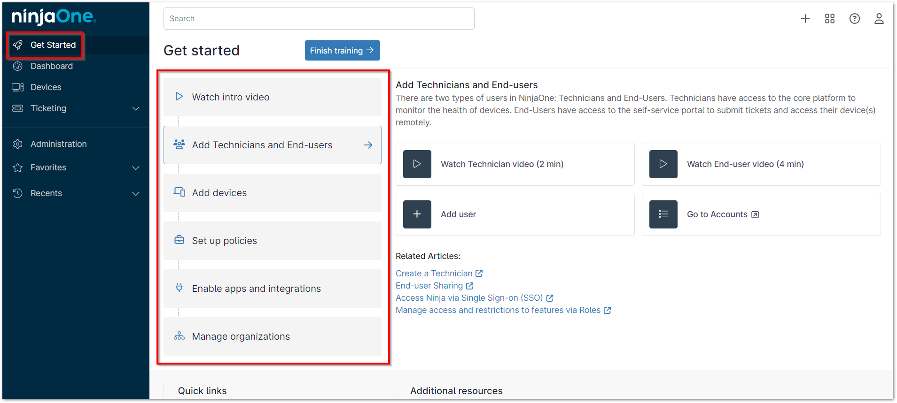
Task: Open Administration in the sidebar
Action: point(58,144)
